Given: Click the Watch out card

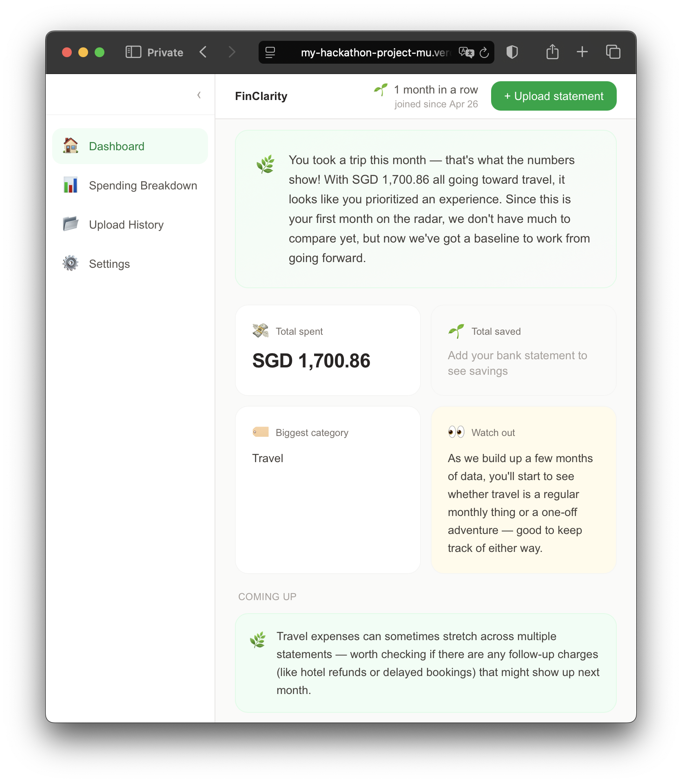Looking at the screenshot, I should (523, 490).
